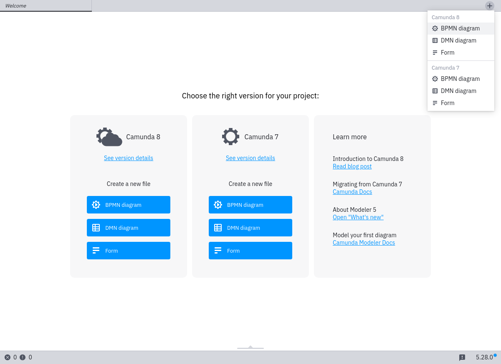Click the Camunda 8 cloud gear logo

pyautogui.click(x=109, y=137)
